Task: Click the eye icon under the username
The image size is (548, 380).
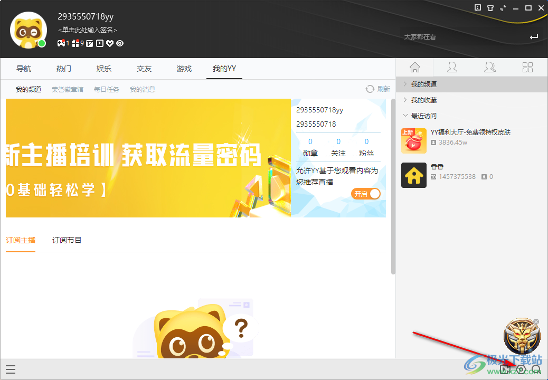Action: (120, 43)
